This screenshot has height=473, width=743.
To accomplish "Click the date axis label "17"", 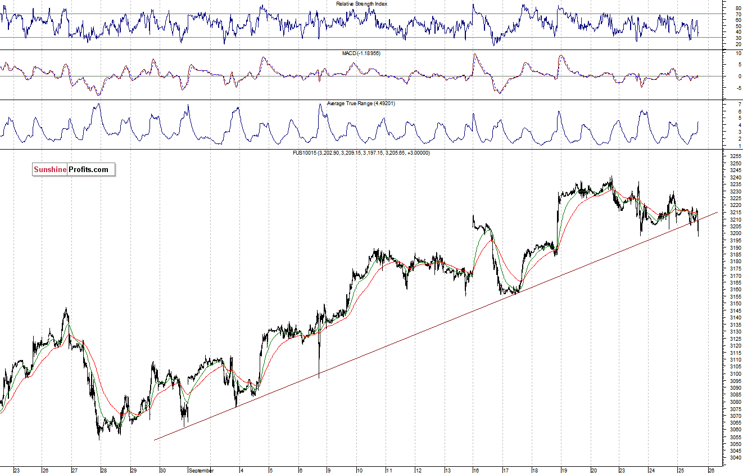I will click(x=505, y=470).
